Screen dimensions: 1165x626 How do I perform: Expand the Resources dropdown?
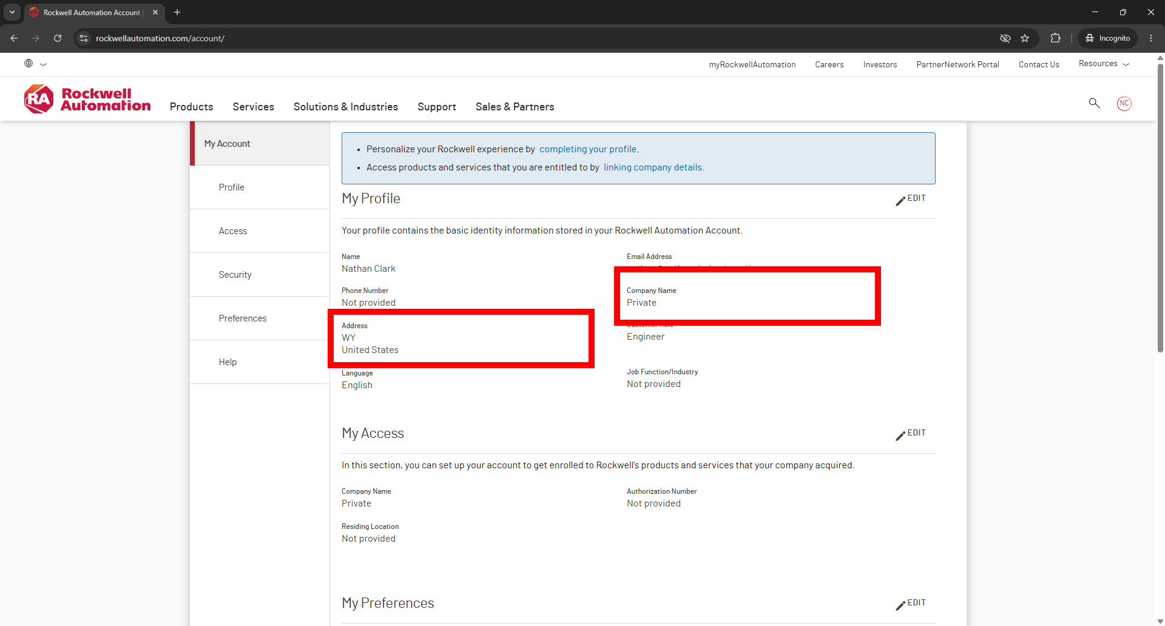[1104, 64]
